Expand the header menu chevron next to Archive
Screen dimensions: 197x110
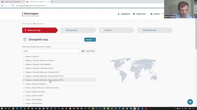click(163, 14)
